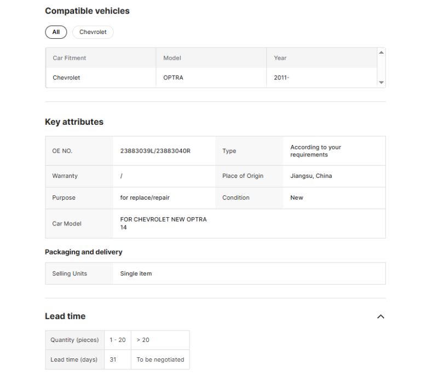Click the Key attributes heading
The image size is (438, 377).
click(x=74, y=122)
